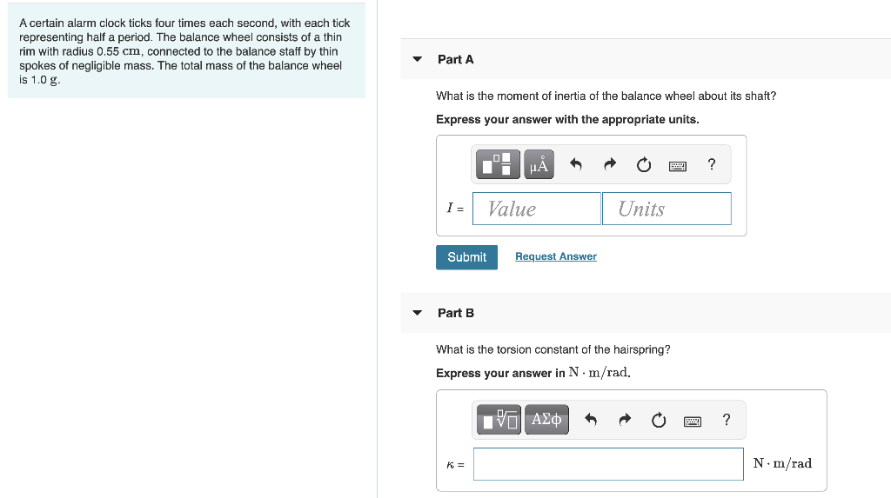
Task: Click 'What is the torsion constant of the hairspring?'
Action: point(553,349)
